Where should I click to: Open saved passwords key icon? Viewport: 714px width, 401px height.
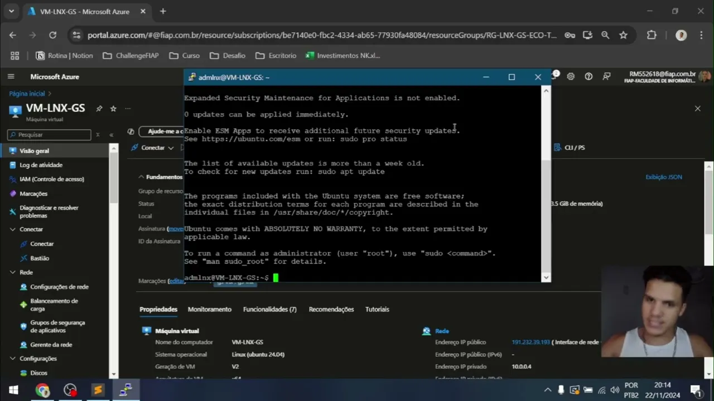pos(570,35)
